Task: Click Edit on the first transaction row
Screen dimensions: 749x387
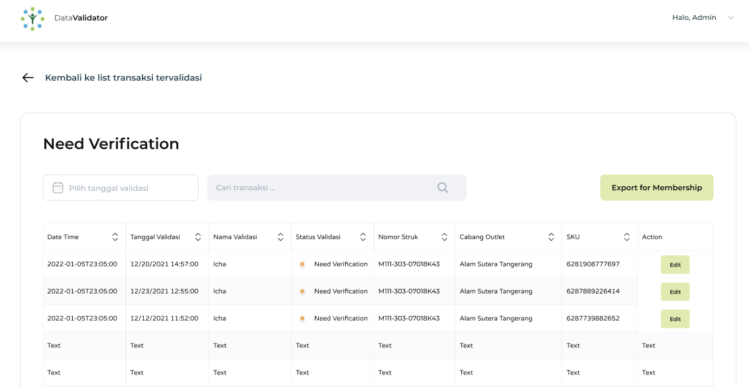Action: click(x=675, y=264)
